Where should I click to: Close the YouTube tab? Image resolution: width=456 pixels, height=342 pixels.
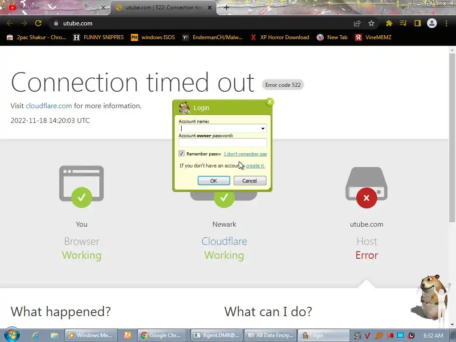(103, 8)
